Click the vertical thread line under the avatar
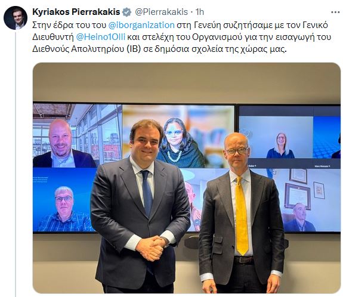343x297 pixels. pyautogui.click(x=16, y=164)
